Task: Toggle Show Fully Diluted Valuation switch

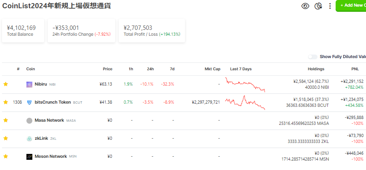Action: pos(312,57)
